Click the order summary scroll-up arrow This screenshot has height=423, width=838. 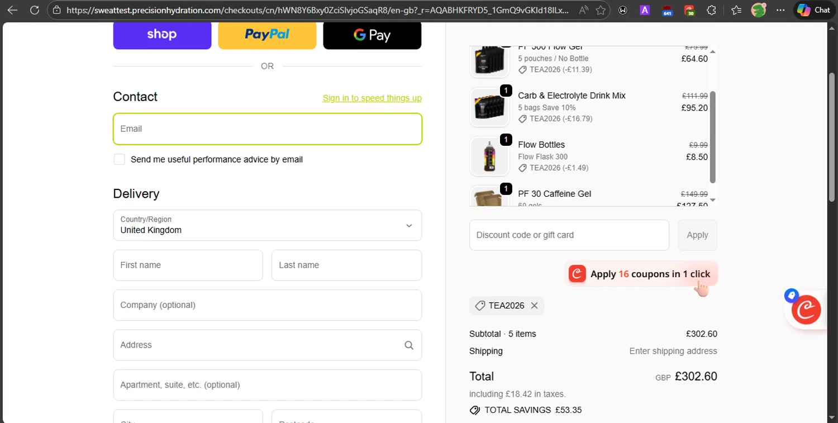(712, 52)
